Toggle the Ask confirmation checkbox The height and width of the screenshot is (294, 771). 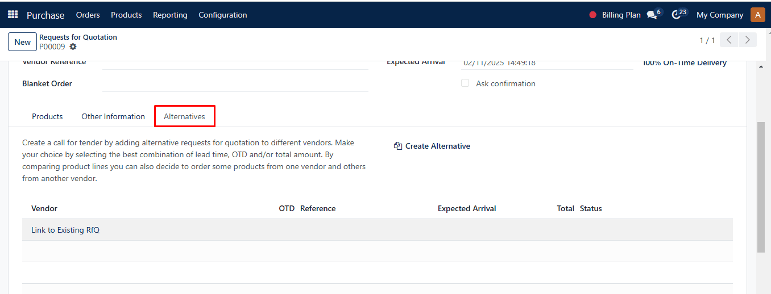tap(465, 83)
